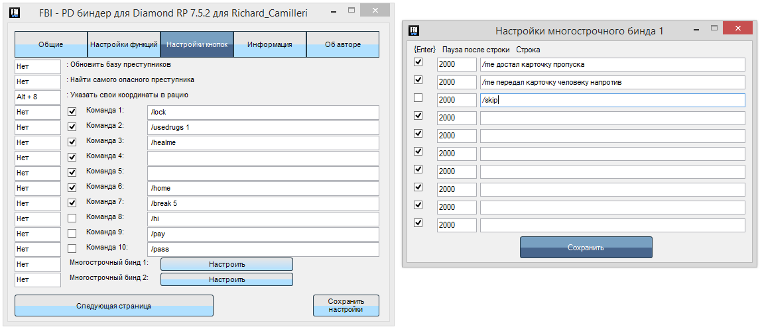Screen dimensions: 760x329
Task: Enable the Команда 10 checkbox
Action: coord(72,249)
